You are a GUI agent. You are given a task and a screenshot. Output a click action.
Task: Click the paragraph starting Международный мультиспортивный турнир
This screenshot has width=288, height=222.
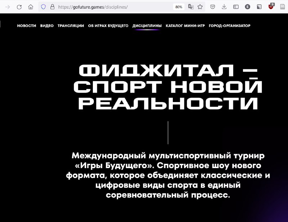pos(168,175)
